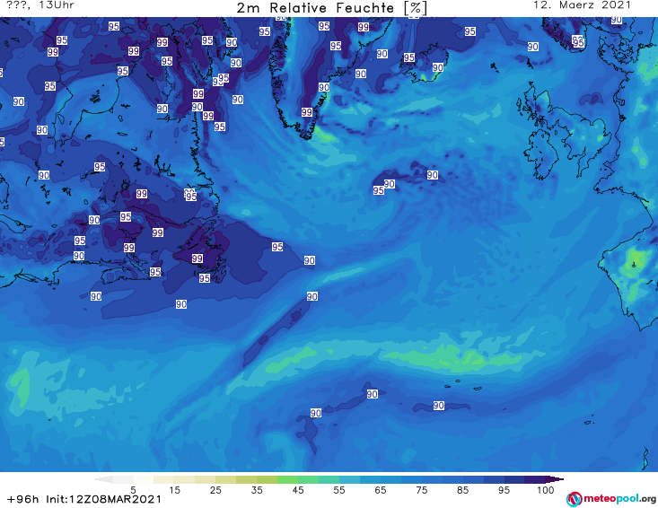This screenshot has height=508, width=658.
Task: Click the colorbar tick label "45"
Action: pyautogui.click(x=298, y=490)
